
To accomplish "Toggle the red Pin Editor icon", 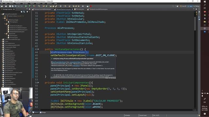I will click(91, 6).
